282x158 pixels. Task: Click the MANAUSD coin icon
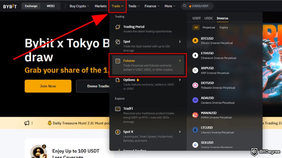coord(195,115)
